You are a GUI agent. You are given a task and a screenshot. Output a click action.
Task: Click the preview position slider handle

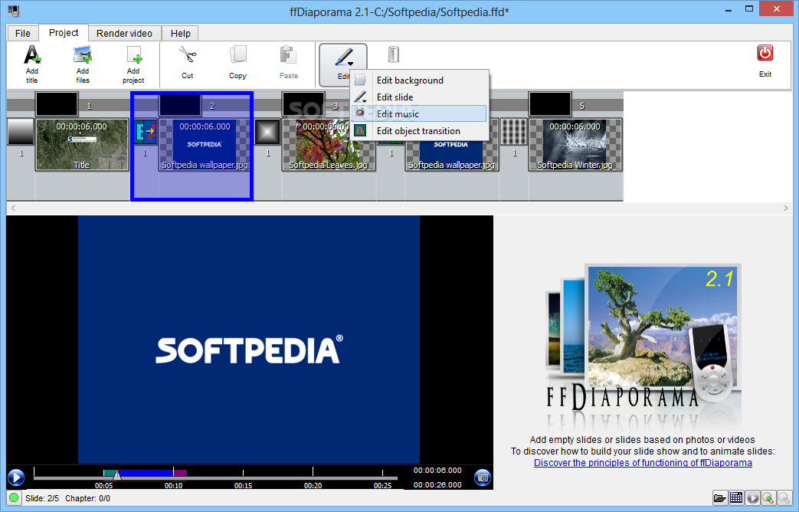tap(116, 475)
